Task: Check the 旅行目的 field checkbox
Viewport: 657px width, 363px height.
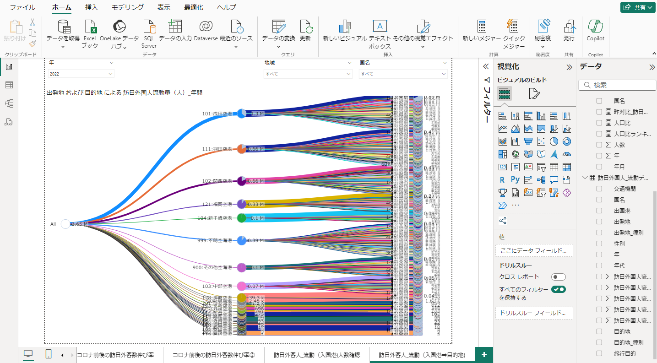Action: click(599, 353)
